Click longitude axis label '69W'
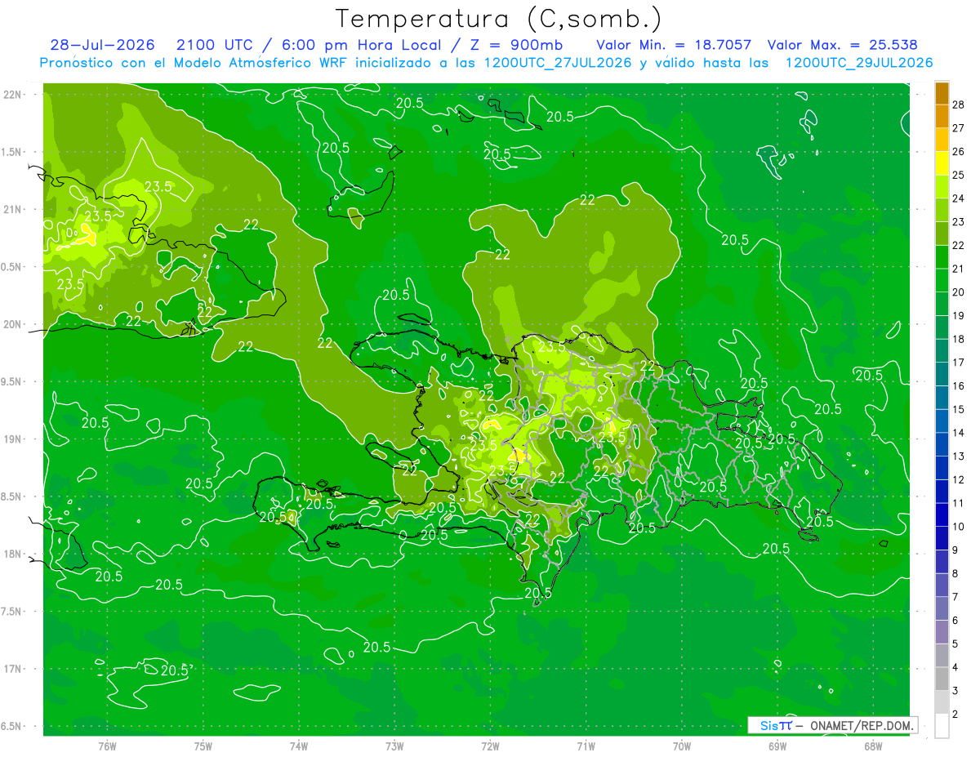This screenshot has height=757, width=980. point(777,746)
